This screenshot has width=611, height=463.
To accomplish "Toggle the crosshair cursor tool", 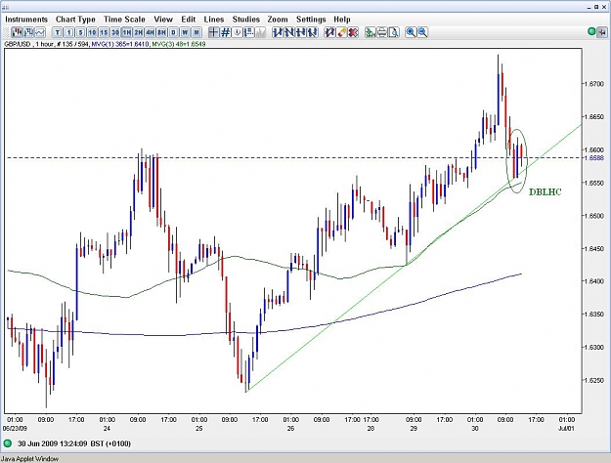I will click(x=213, y=32).
